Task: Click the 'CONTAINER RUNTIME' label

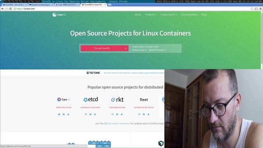Action: 117,107
